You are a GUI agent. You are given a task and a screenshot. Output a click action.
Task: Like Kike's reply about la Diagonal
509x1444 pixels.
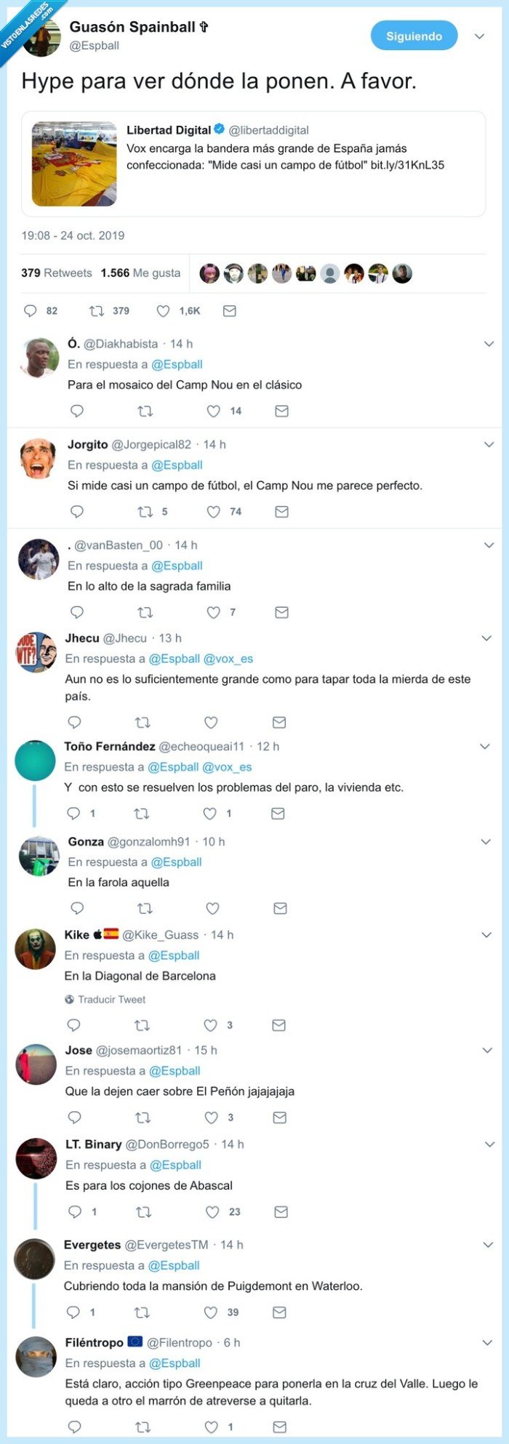click(x=212, y=1025)
